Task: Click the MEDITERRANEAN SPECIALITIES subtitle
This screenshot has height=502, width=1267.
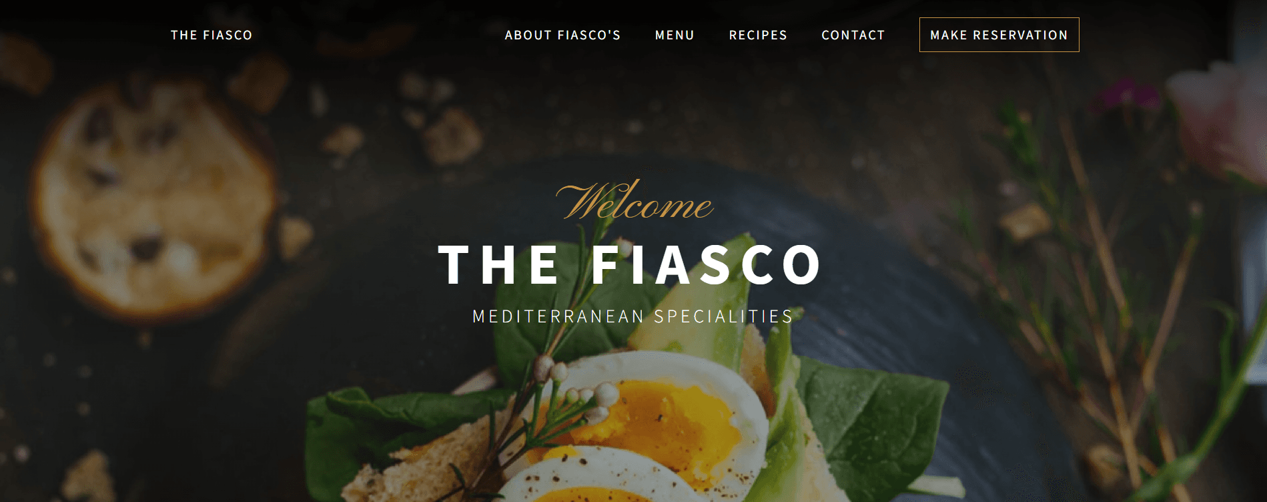Action: [x=633, y=316]
